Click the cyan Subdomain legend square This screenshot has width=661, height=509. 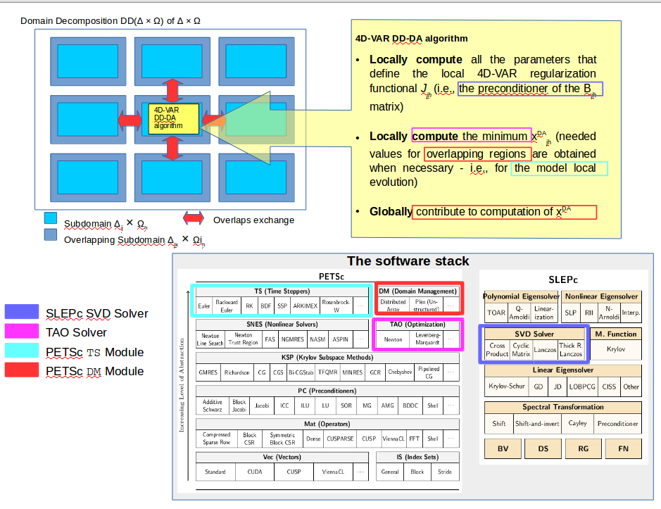(x=50, y=219)
